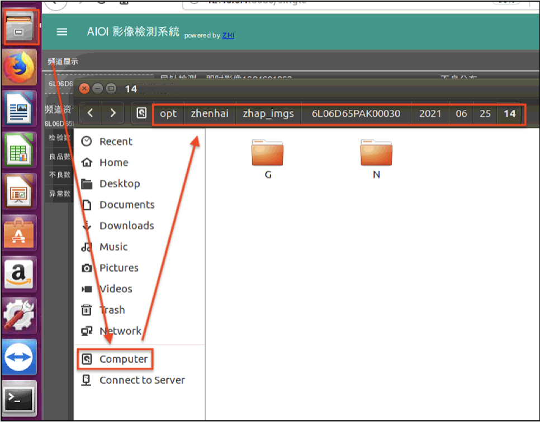
Task: Go back with the file manager's back arrow
Action: tap(90, 113)
